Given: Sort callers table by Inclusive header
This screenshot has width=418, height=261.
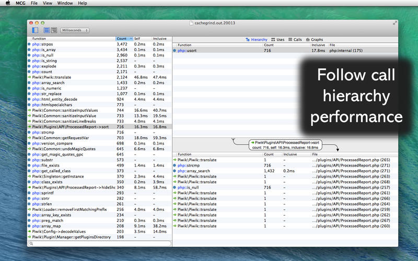Looking at the screenshot, I should [319, 45].
